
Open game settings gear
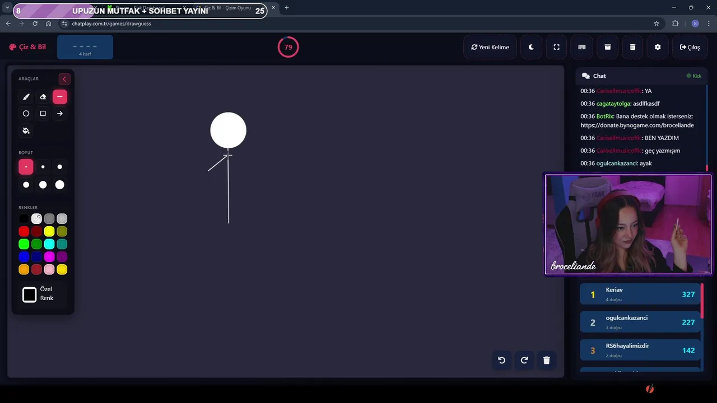(658, 47)
